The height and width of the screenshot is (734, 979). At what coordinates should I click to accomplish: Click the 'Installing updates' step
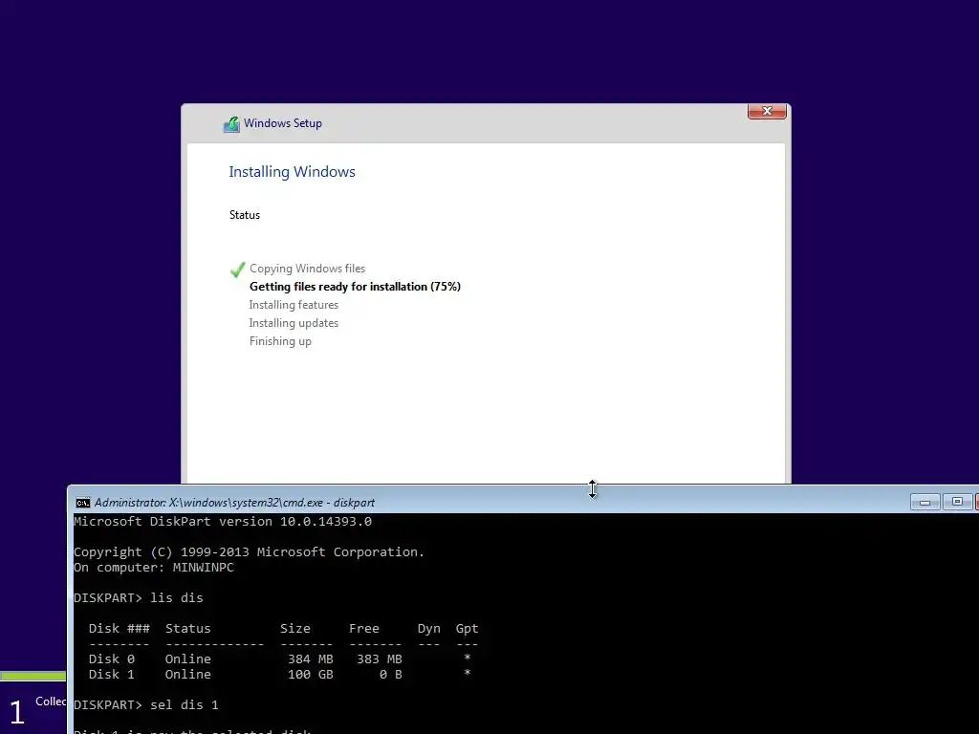pos(294,323)
